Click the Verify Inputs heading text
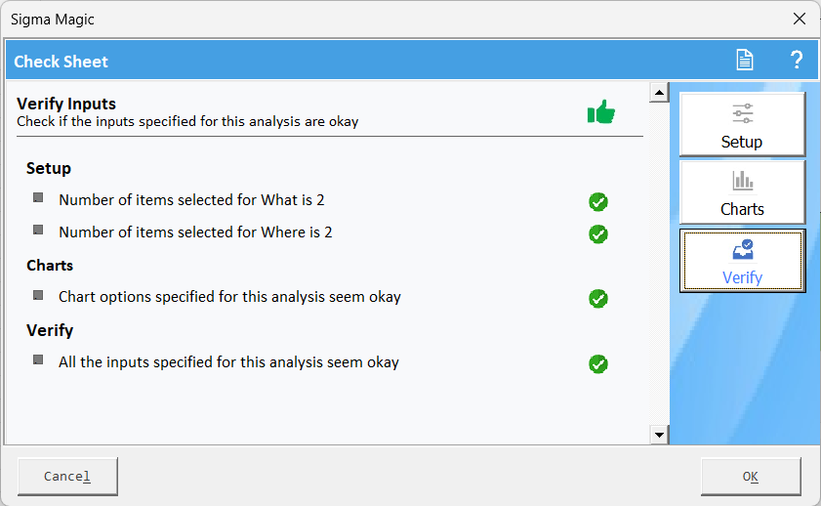This screenshot has height=506, width=821. click(x=66, y=104)
